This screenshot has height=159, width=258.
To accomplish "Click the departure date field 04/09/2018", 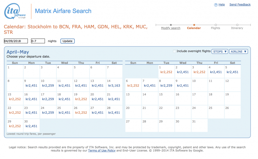I will [16, 41].
